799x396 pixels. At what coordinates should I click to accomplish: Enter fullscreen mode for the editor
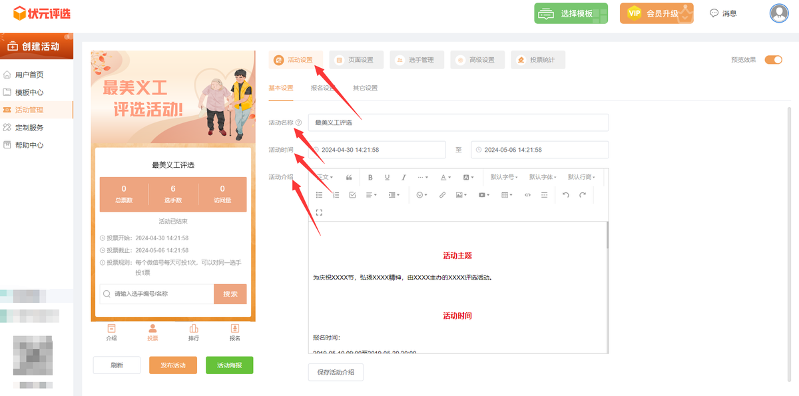319,212
